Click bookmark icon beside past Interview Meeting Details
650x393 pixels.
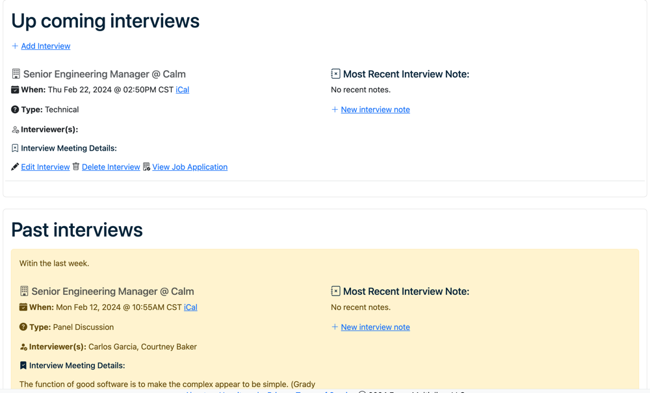[x=23, y=365]
